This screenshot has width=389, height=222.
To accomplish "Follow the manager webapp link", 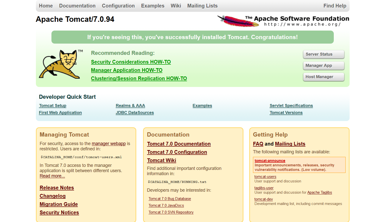I will click(x=109, y=144).
